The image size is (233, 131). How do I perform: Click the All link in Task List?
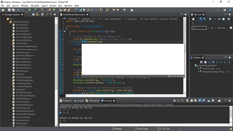[212, 28]
